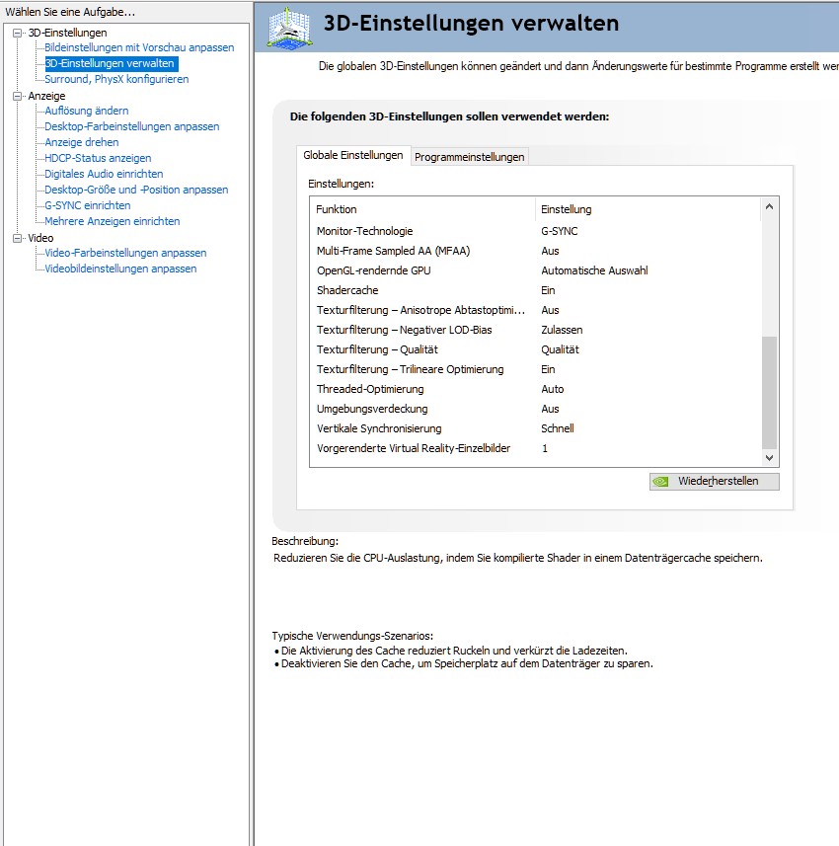Open Video-Farbeinstellungen anpassen

tap(125, 253)
